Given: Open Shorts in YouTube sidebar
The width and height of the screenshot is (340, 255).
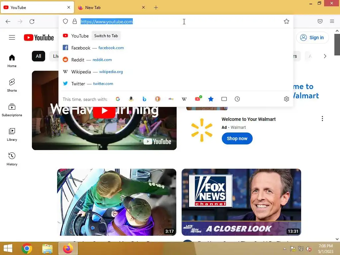Looking at the screenshot, I should (x=12, y=85).
